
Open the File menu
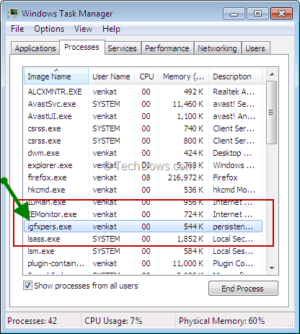[x=17, y=29]
